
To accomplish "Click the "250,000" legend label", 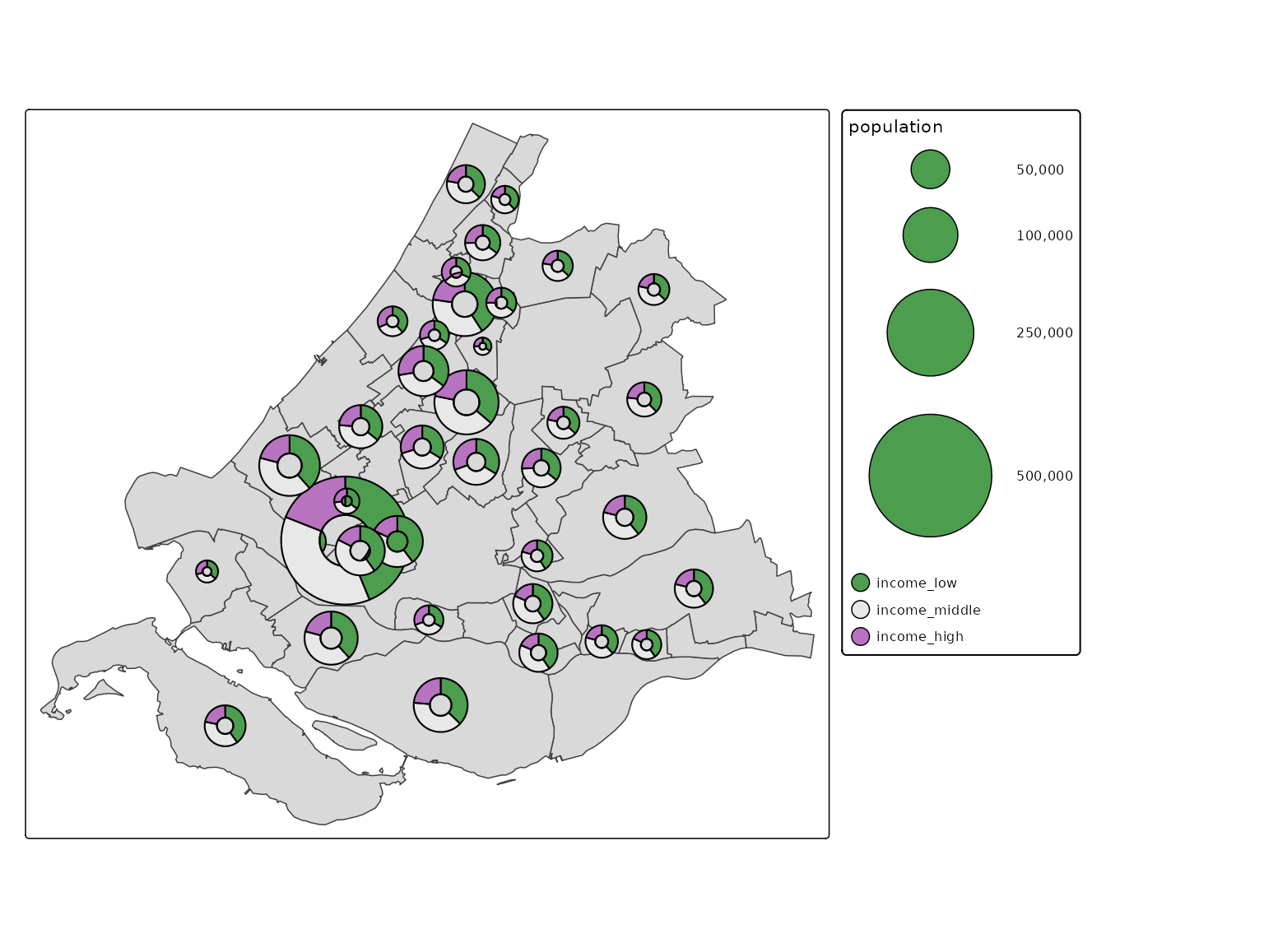I will [x=1044, y=333].
